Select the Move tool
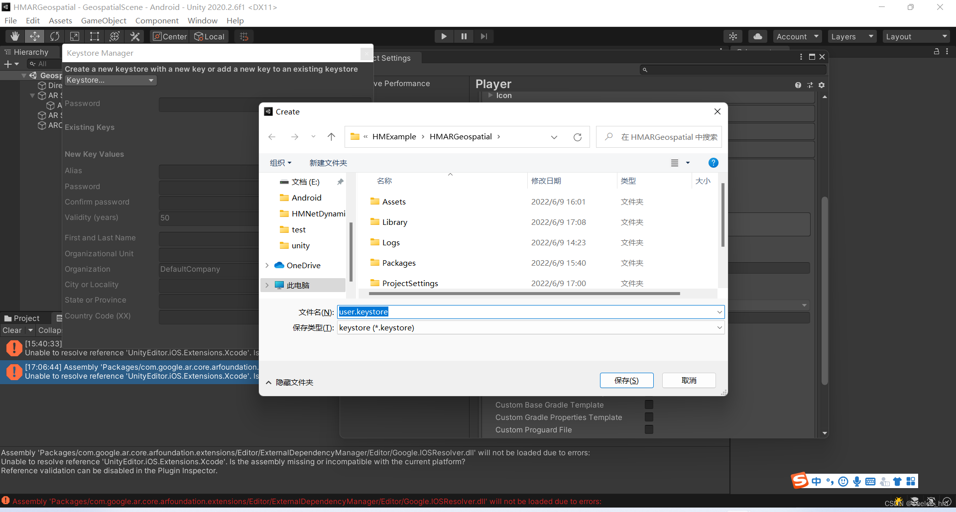The width and height of the screenshot is (956, 512). coord(35,36)
